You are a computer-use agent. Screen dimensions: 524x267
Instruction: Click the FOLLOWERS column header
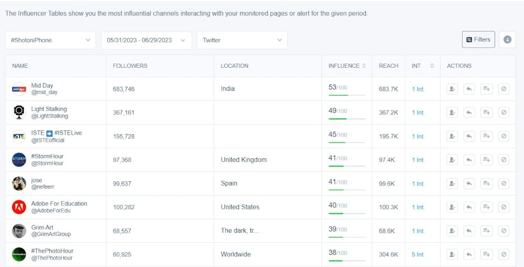click(130, 66)
